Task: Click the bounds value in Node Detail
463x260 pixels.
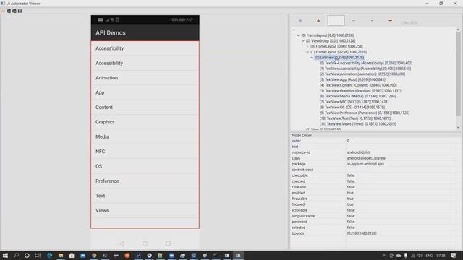Action: (x=362, y=233)
